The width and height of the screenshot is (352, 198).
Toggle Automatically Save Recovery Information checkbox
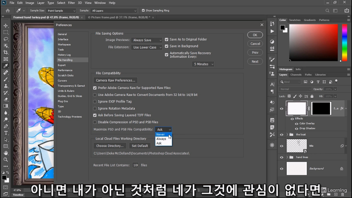(x=166, y=55)
